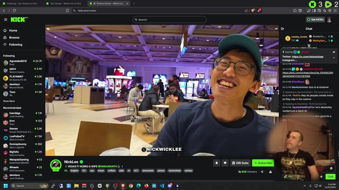Open a new browser tab
Screen dimensions: 339x190
[x=134, y=3]
